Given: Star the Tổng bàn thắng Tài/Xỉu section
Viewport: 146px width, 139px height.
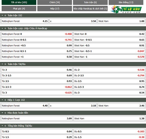Looking at the screenshot, I should coord(5,126).
